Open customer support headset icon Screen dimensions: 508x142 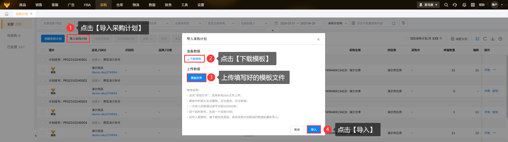[x=455, y=5]
